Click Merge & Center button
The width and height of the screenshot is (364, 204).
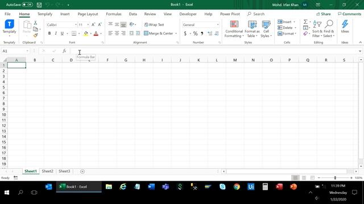pyautogui.click(x=159, y=33)
